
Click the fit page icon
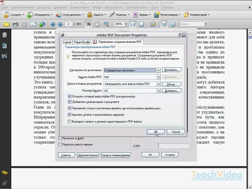coord(141,24)
